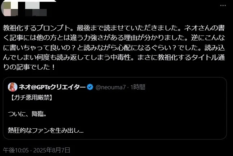Open ネオ@GPTsクリエイター profile name
The width and height of the screenshot is (233, 156).
pos(52,87)
